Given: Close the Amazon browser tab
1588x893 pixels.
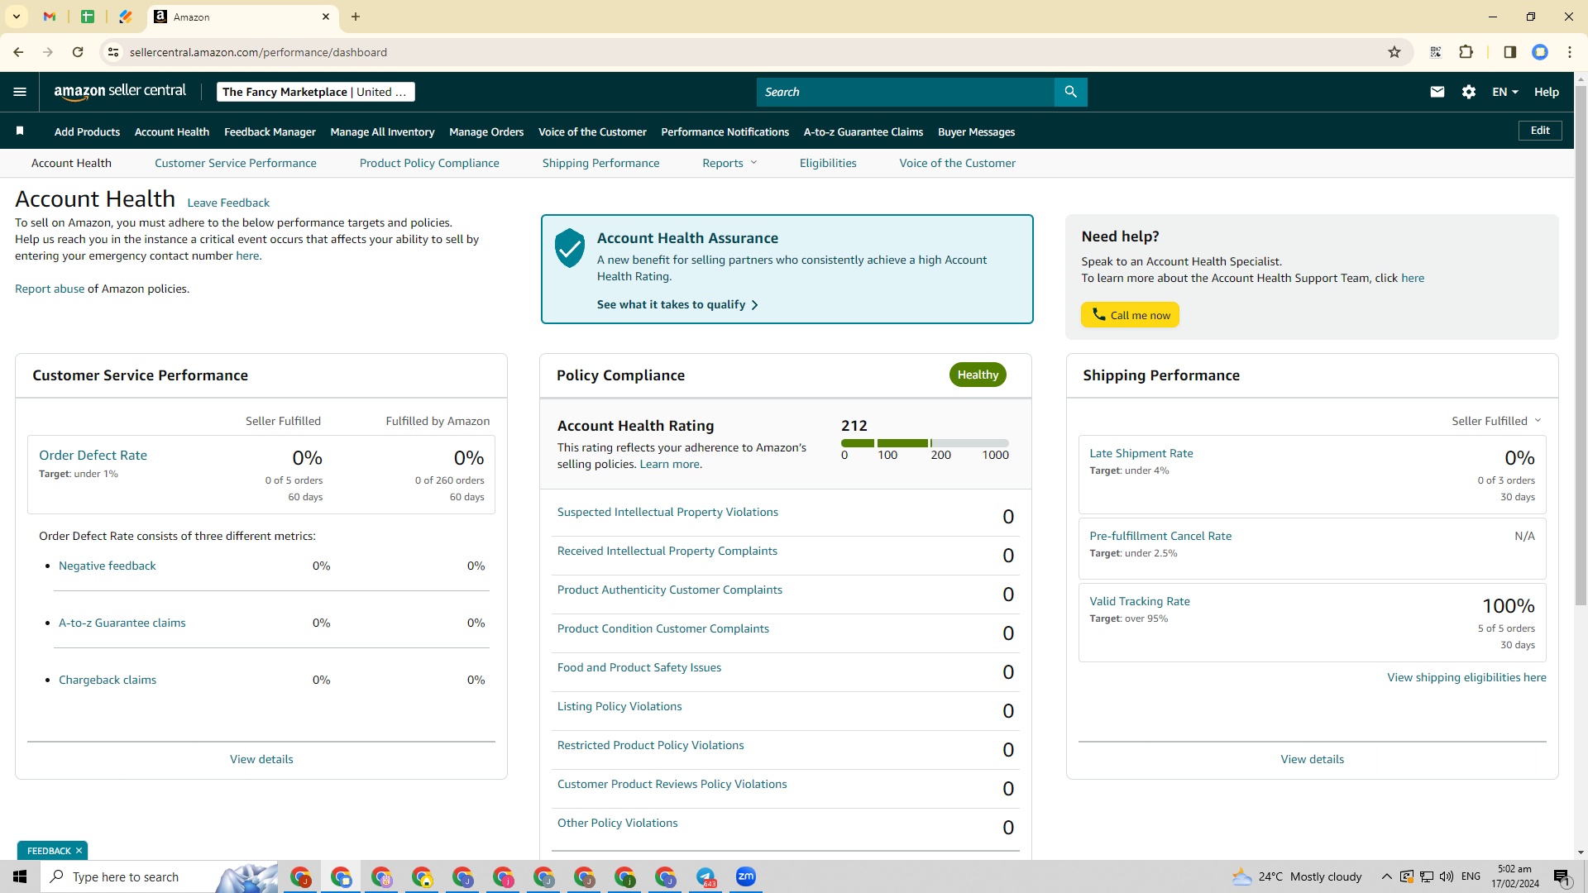Looking at the screenshot, I should click(x=326, y=17).
